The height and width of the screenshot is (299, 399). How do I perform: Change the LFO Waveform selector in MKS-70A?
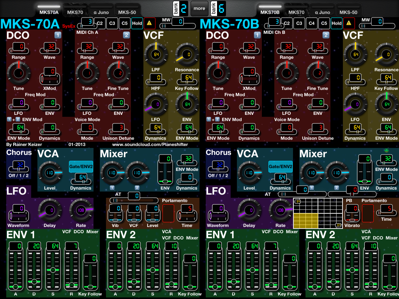[19, 213]
